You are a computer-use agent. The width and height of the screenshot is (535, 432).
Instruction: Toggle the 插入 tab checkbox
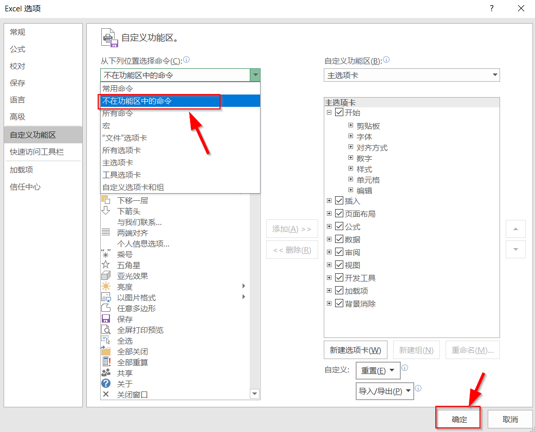pos(339,200)
